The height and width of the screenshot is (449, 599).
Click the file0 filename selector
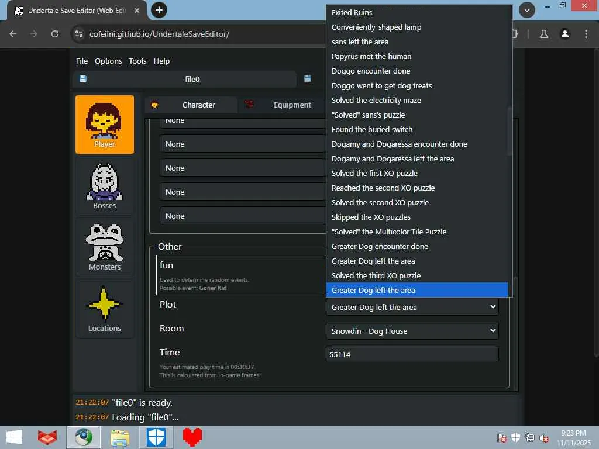(192, 79)
